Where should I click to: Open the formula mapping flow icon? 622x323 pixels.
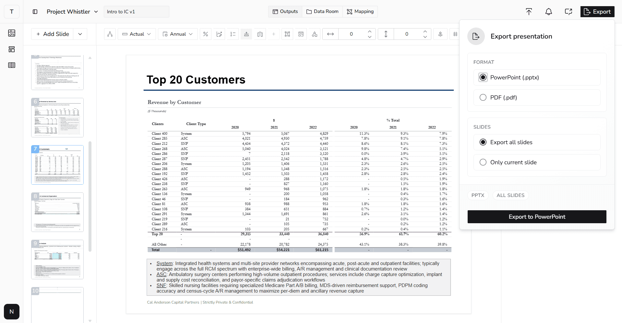point(110,34)
